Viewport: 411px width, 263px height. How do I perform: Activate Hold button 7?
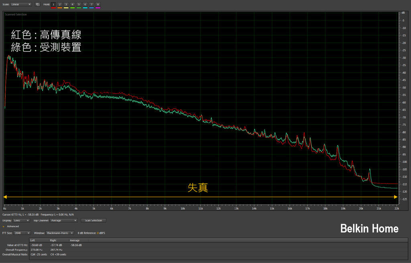click(x=92, y=4)
